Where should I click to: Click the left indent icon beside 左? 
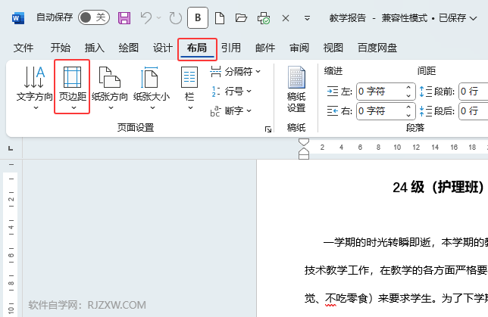point(333,92)
